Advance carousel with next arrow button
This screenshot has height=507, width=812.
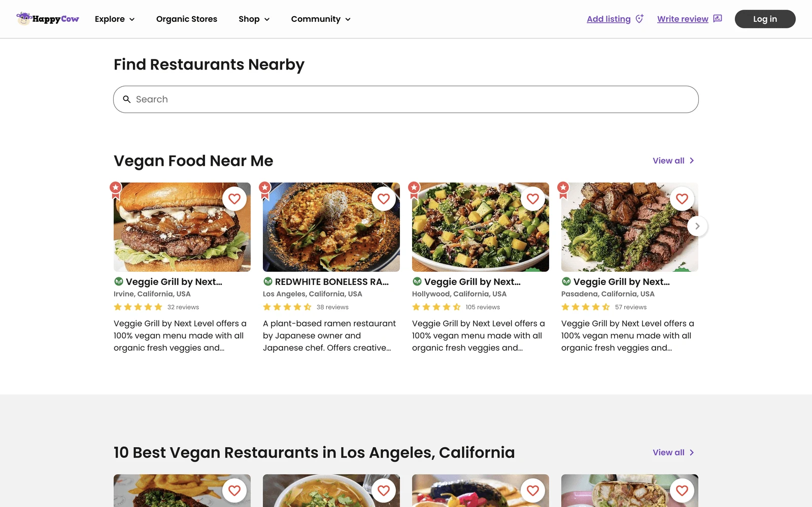697,226
